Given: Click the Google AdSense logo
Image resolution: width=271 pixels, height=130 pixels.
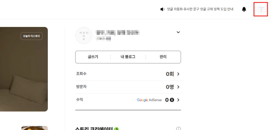Looking at the screenshot, I should tap(149, 100).
